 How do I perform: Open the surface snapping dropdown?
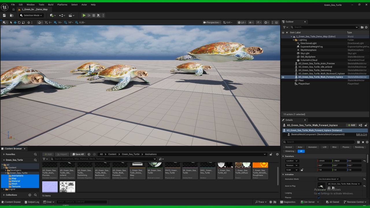[40, 23]
